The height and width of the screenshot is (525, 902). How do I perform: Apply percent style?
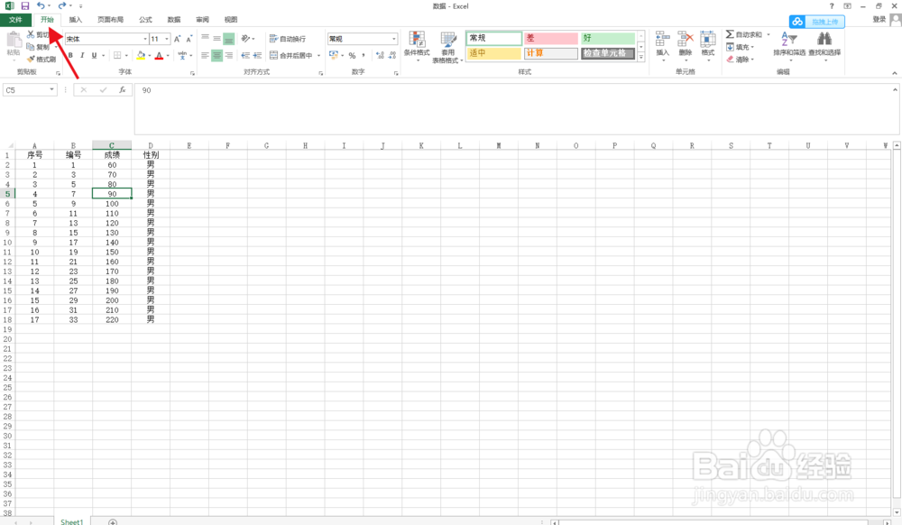[352, 56]
